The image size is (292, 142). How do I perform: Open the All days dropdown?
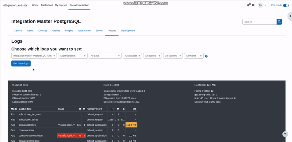point(105,56)
